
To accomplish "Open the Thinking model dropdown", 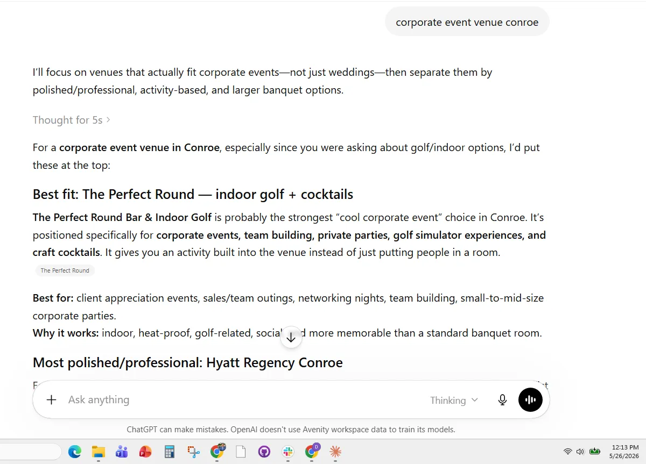I will pos(454,400).
